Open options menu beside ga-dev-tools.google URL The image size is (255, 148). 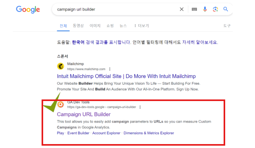[140, 107]
